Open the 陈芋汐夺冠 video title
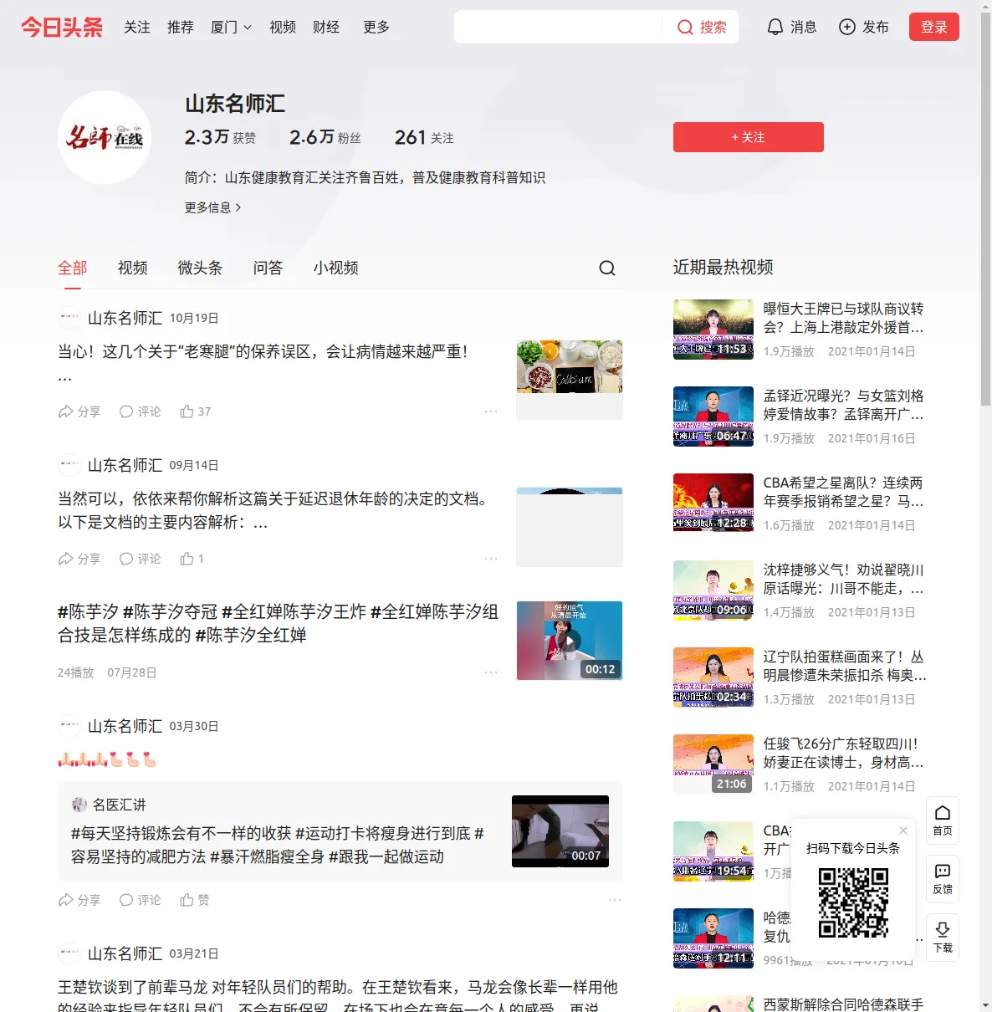The image size is (992, 1012). [x=278, y=623]
